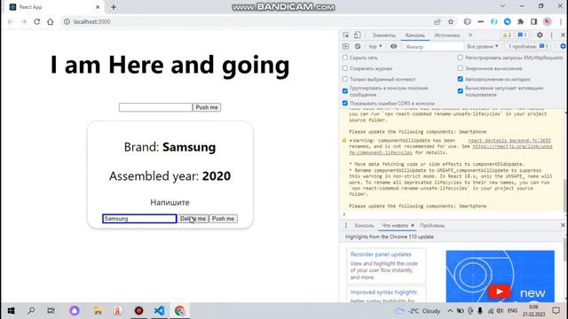Open Windows Start menu
568x319 pixels.
(x=12, y=311)
